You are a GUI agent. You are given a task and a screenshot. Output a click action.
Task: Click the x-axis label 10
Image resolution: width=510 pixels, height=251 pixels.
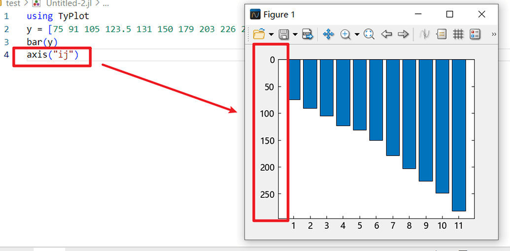442,226
